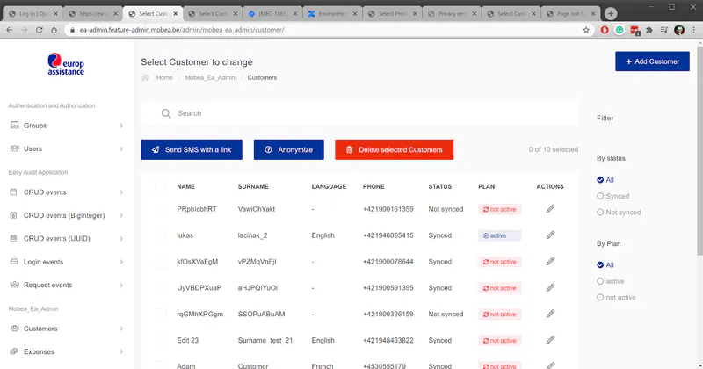Open the browser extensions puzzle icon
The width and height of the screenshot is (703, 369).
coord(649,30)
